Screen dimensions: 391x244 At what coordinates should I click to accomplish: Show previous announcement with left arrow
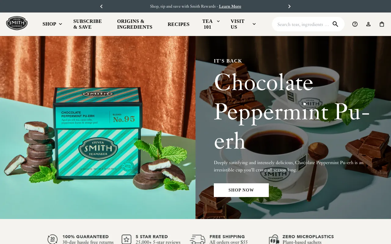point(101,6)
